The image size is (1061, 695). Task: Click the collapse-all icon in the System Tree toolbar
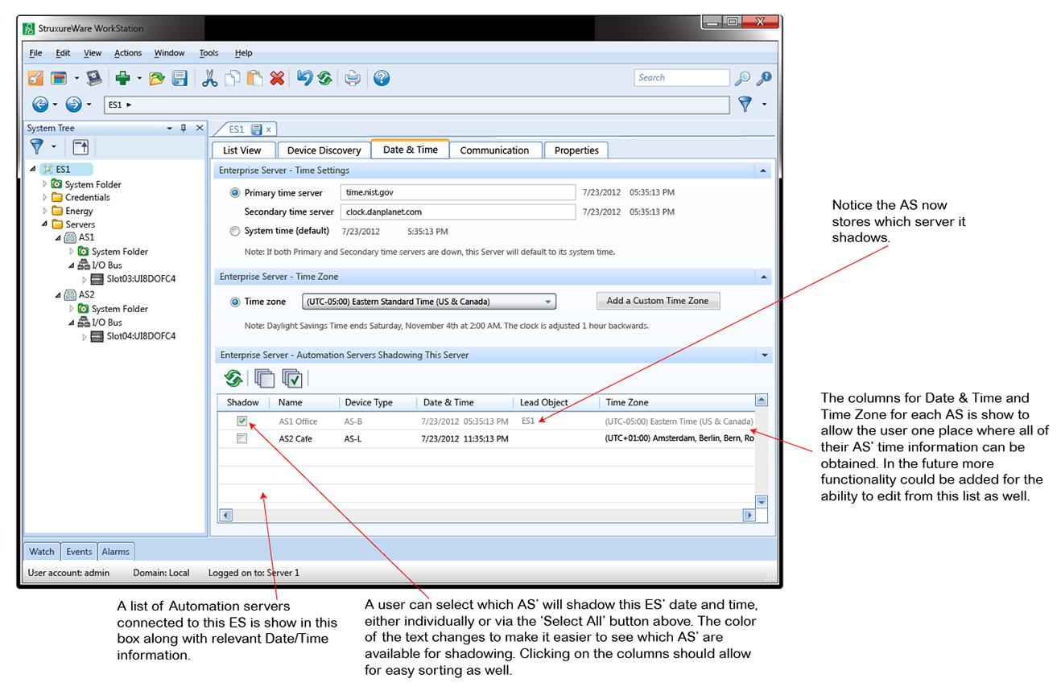tap(81, 146)
